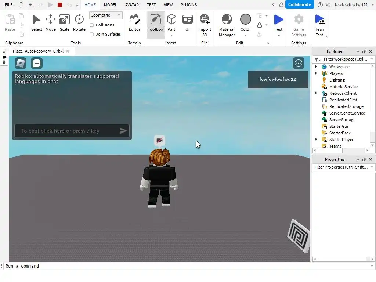This screenshot has height=282, width=376.
Task: Start the Test play button
Action: [x=279, y=20]
